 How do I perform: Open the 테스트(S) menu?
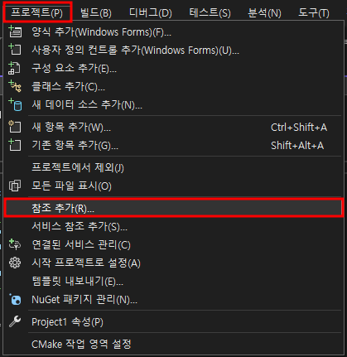point(210,12)
